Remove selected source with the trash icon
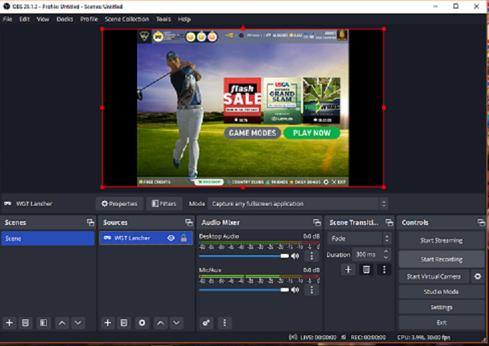Viewport: 489px width, 346px height. 124,323
